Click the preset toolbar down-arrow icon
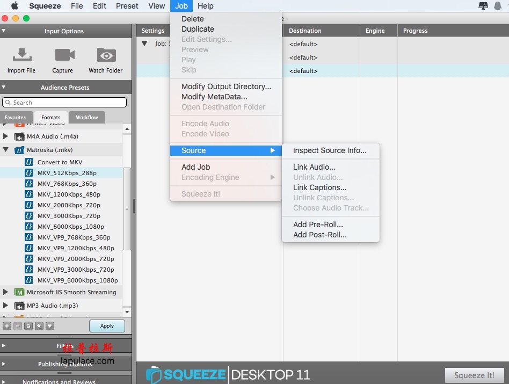The image size is (509, 384). pos(50,326)
